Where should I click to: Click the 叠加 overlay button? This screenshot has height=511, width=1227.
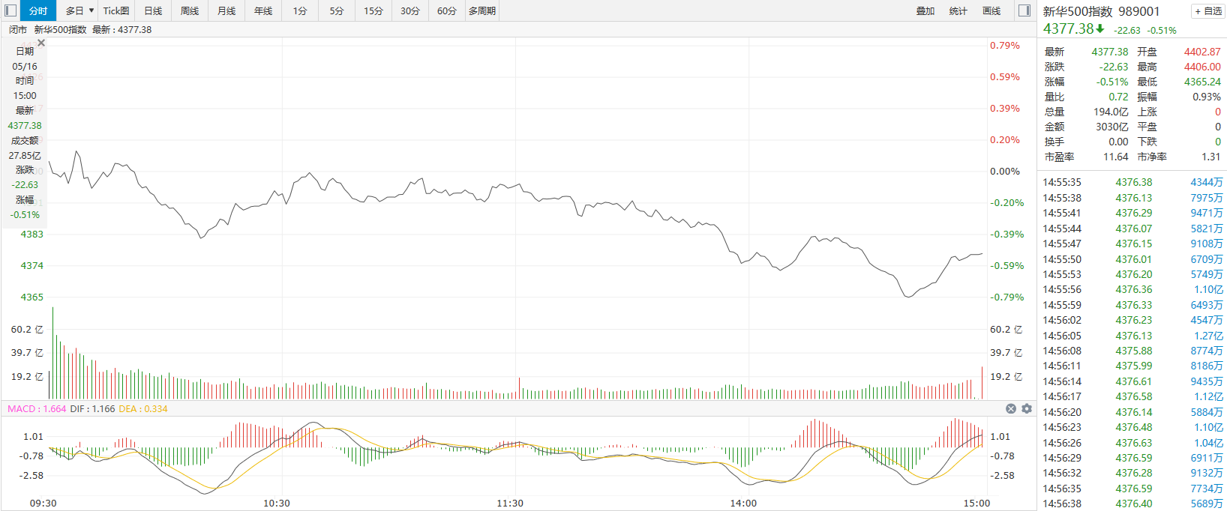pyautogui.click(x=925, y=10)
